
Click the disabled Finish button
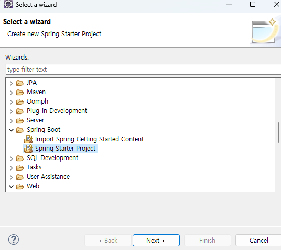tap(208, 241)
